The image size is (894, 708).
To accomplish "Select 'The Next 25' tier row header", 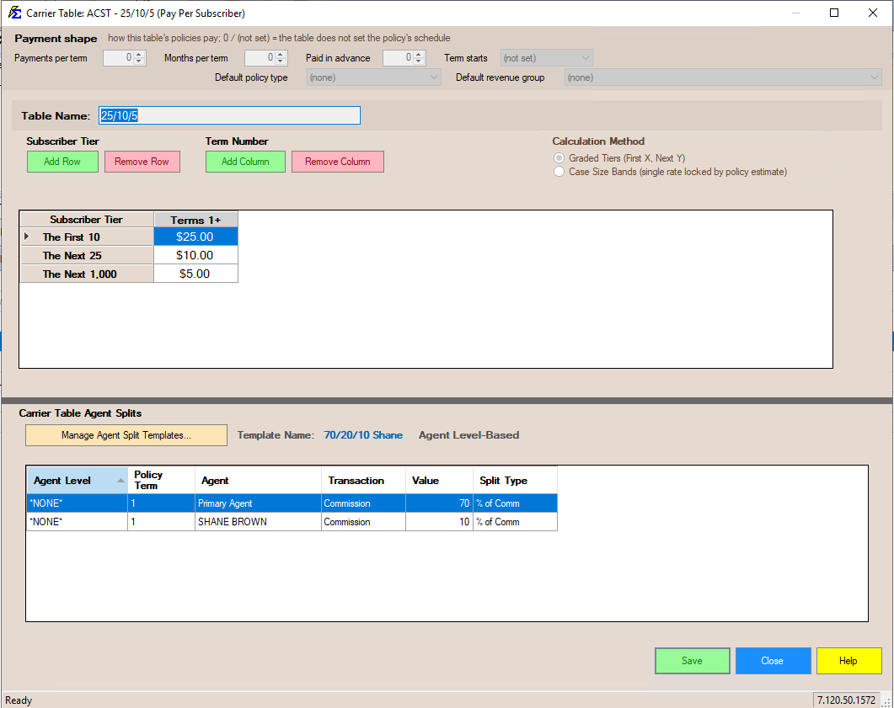I will click(87, 255).
